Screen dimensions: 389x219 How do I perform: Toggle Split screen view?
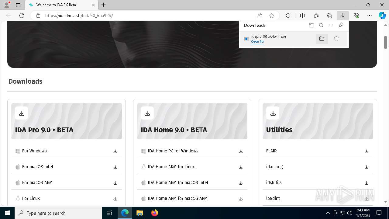click(x=302, y=16)
